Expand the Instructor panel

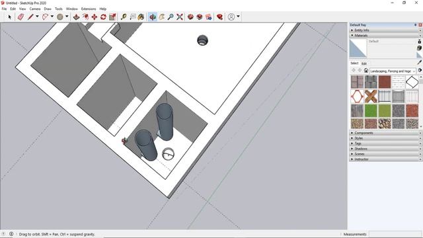pyautogui.click(x=385, y=159)
